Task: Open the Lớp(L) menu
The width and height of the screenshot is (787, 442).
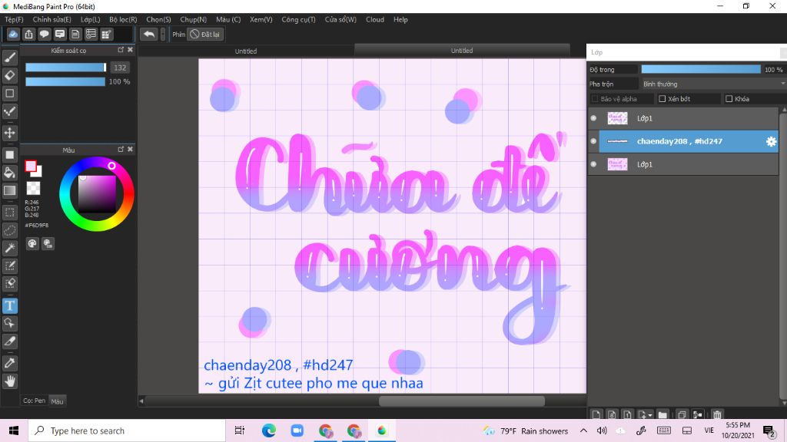Action: (x=91, y=19)
